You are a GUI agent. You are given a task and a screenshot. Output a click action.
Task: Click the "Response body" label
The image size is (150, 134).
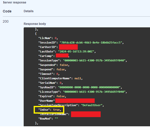pyautogui.click(x=35, y=24)
